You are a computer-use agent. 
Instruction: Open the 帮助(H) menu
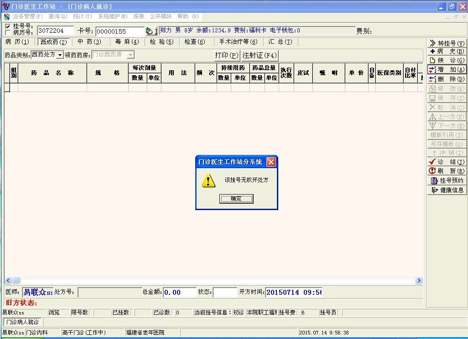[188, 16]
